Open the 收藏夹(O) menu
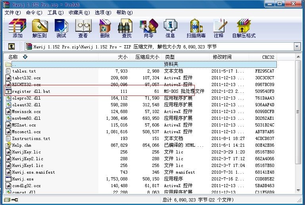 pos(79,13)
